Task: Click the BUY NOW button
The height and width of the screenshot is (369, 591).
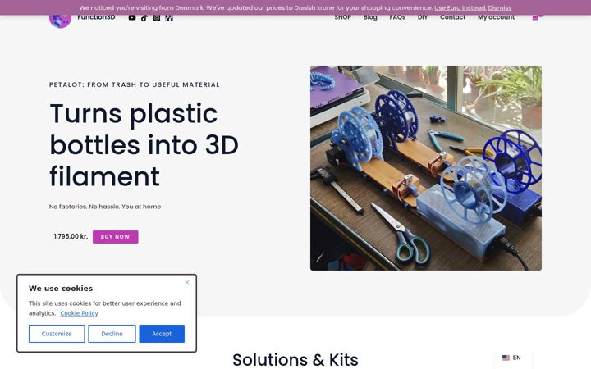Action: (x=116, y=237)
